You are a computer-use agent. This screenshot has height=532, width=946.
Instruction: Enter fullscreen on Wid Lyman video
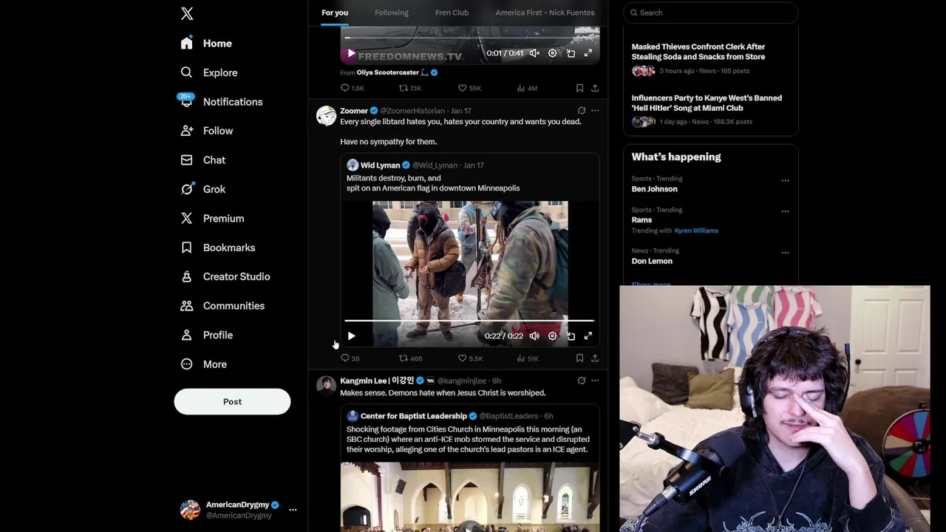click(x=588, y=336)
